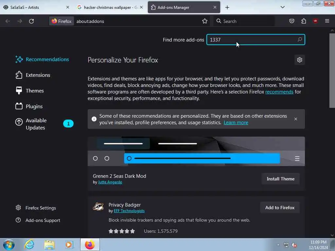Open Firefox Settings from the sidebar
The image size is (335, 251).
(x=36, y=208)
